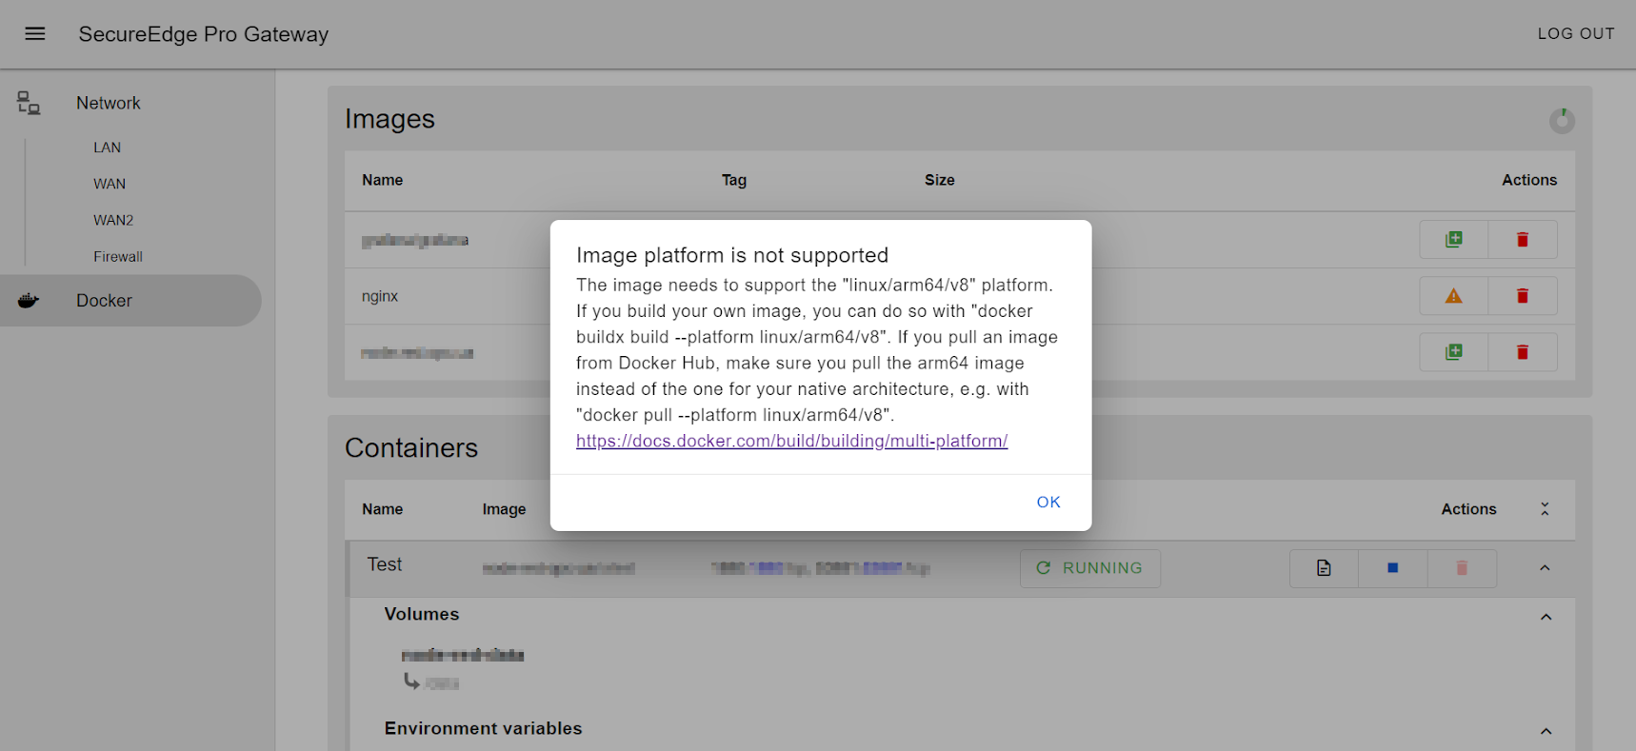
Task: Collapse the Volumes section
Action: [1546, 617]
